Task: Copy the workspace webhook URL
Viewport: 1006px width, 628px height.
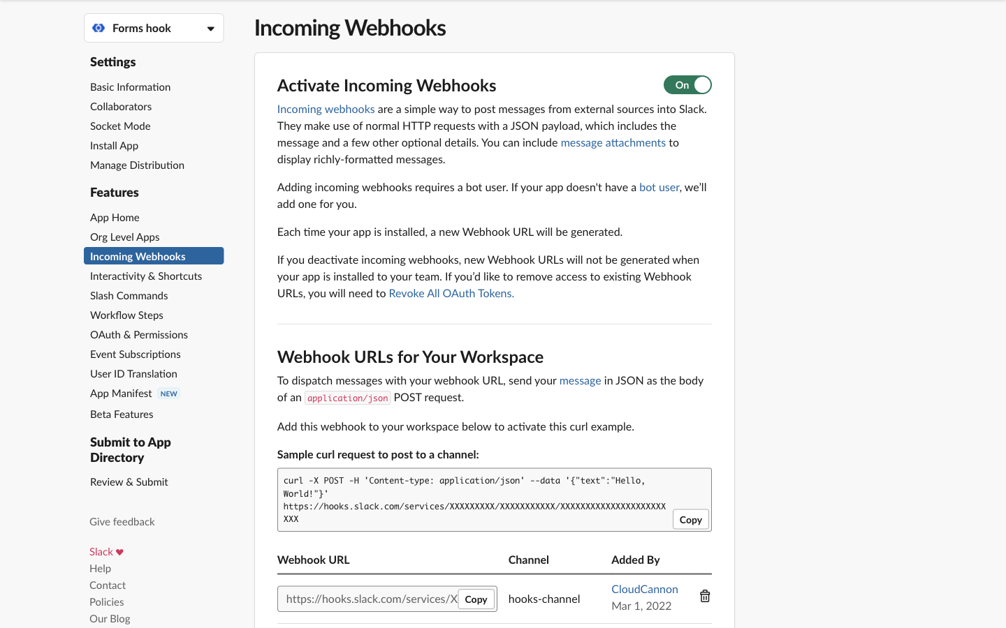Action: click(476, 599)
